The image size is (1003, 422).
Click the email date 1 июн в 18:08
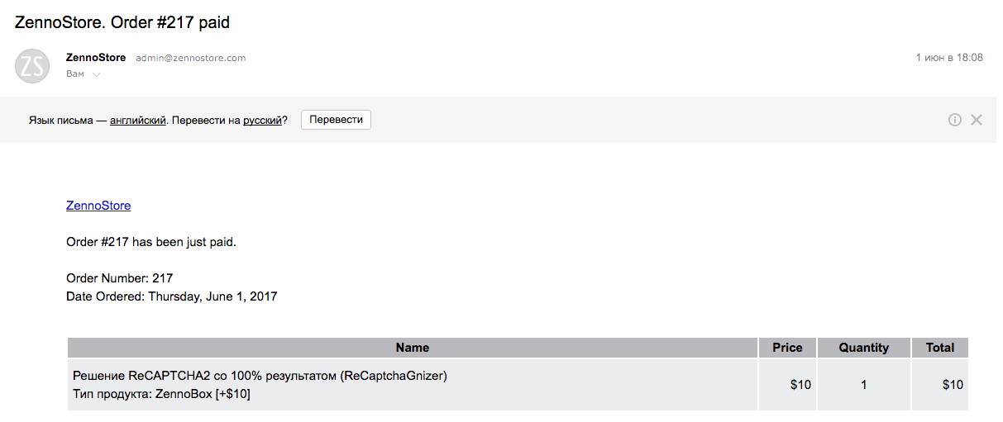tap(949, 58)
